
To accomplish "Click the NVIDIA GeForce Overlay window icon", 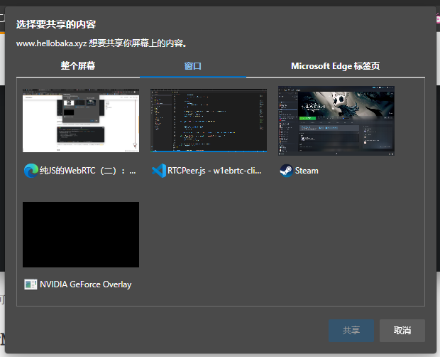I will pos(31,284).
